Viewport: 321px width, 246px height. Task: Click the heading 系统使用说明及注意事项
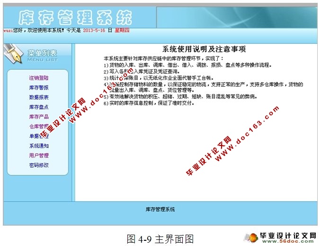pos(204,49)
